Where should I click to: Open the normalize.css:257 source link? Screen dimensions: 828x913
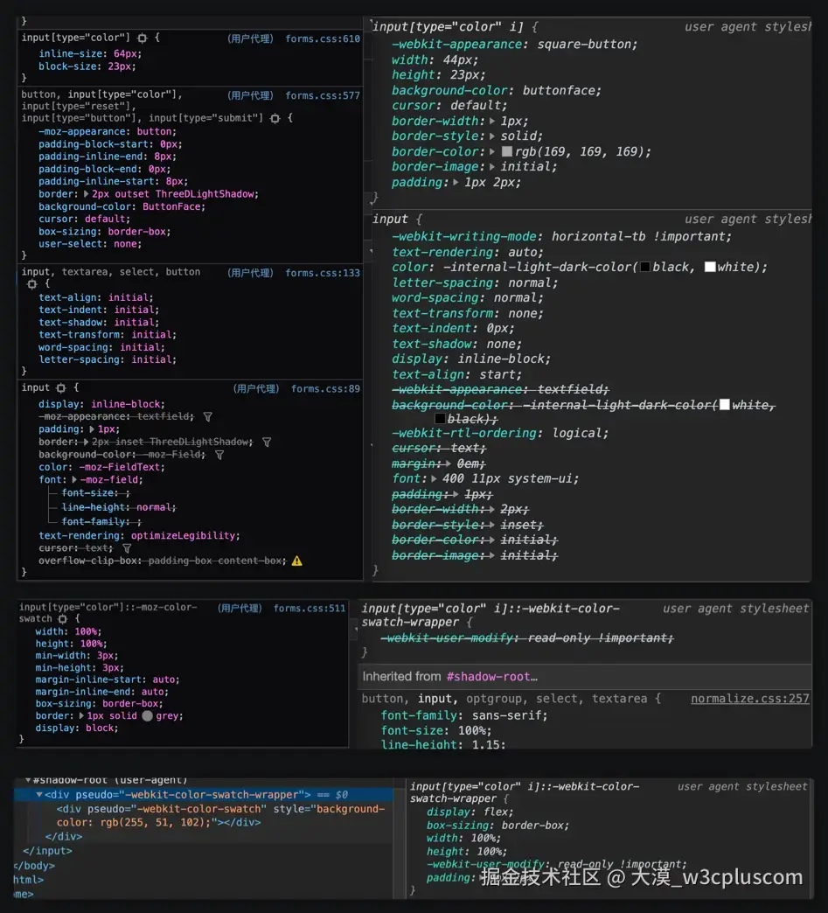[750, 698]
